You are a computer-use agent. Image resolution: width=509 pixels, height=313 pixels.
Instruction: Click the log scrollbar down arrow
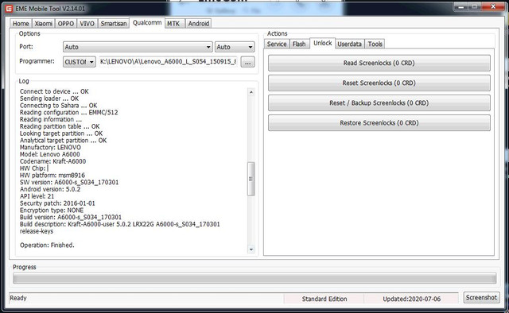pos(251,249)
